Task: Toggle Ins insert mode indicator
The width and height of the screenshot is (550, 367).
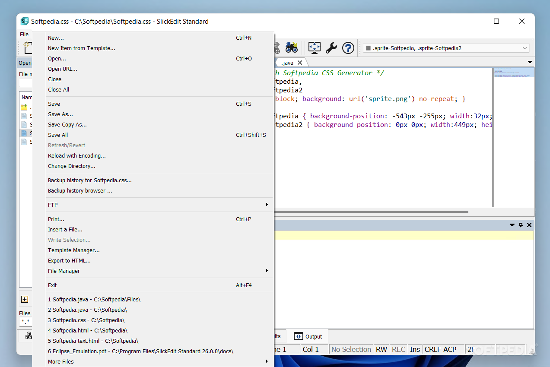Action: [x=415, y=349]
